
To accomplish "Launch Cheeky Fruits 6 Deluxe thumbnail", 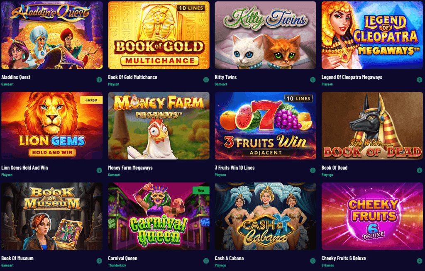I will click(372, 216).
